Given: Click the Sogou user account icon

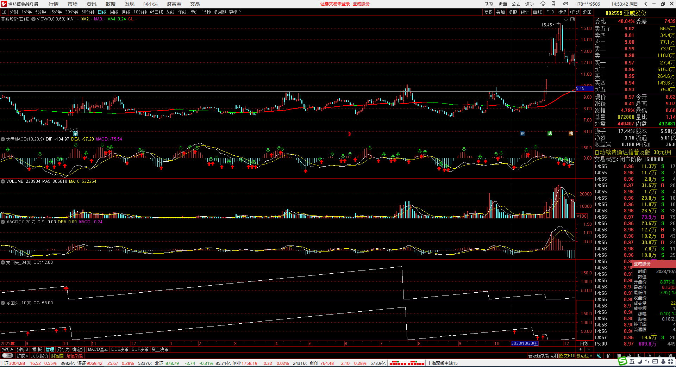Looking at the screenshot, I should coord(663,361).
